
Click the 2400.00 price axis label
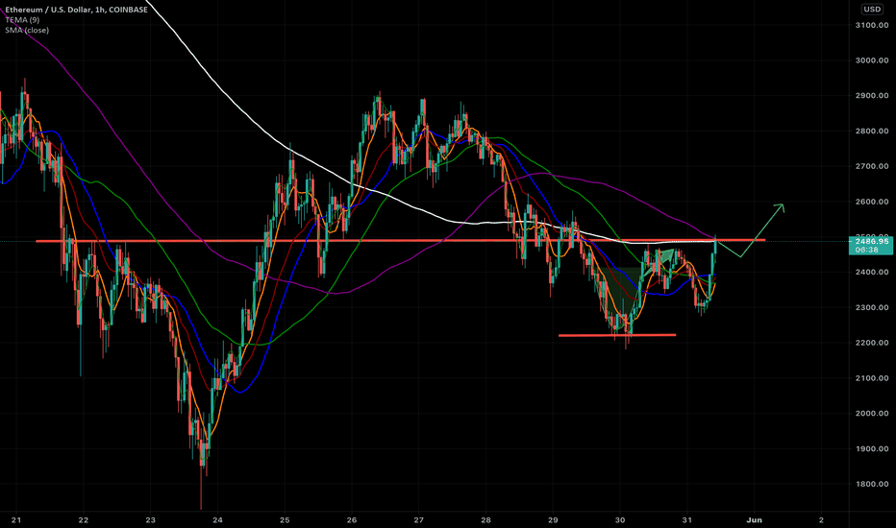872,273
